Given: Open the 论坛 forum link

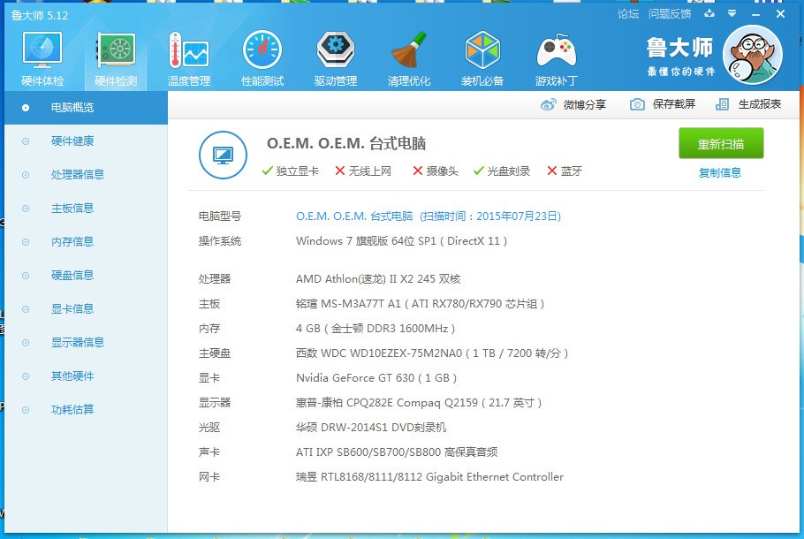Looking at the screenshot, I should (x=628, y=14).
